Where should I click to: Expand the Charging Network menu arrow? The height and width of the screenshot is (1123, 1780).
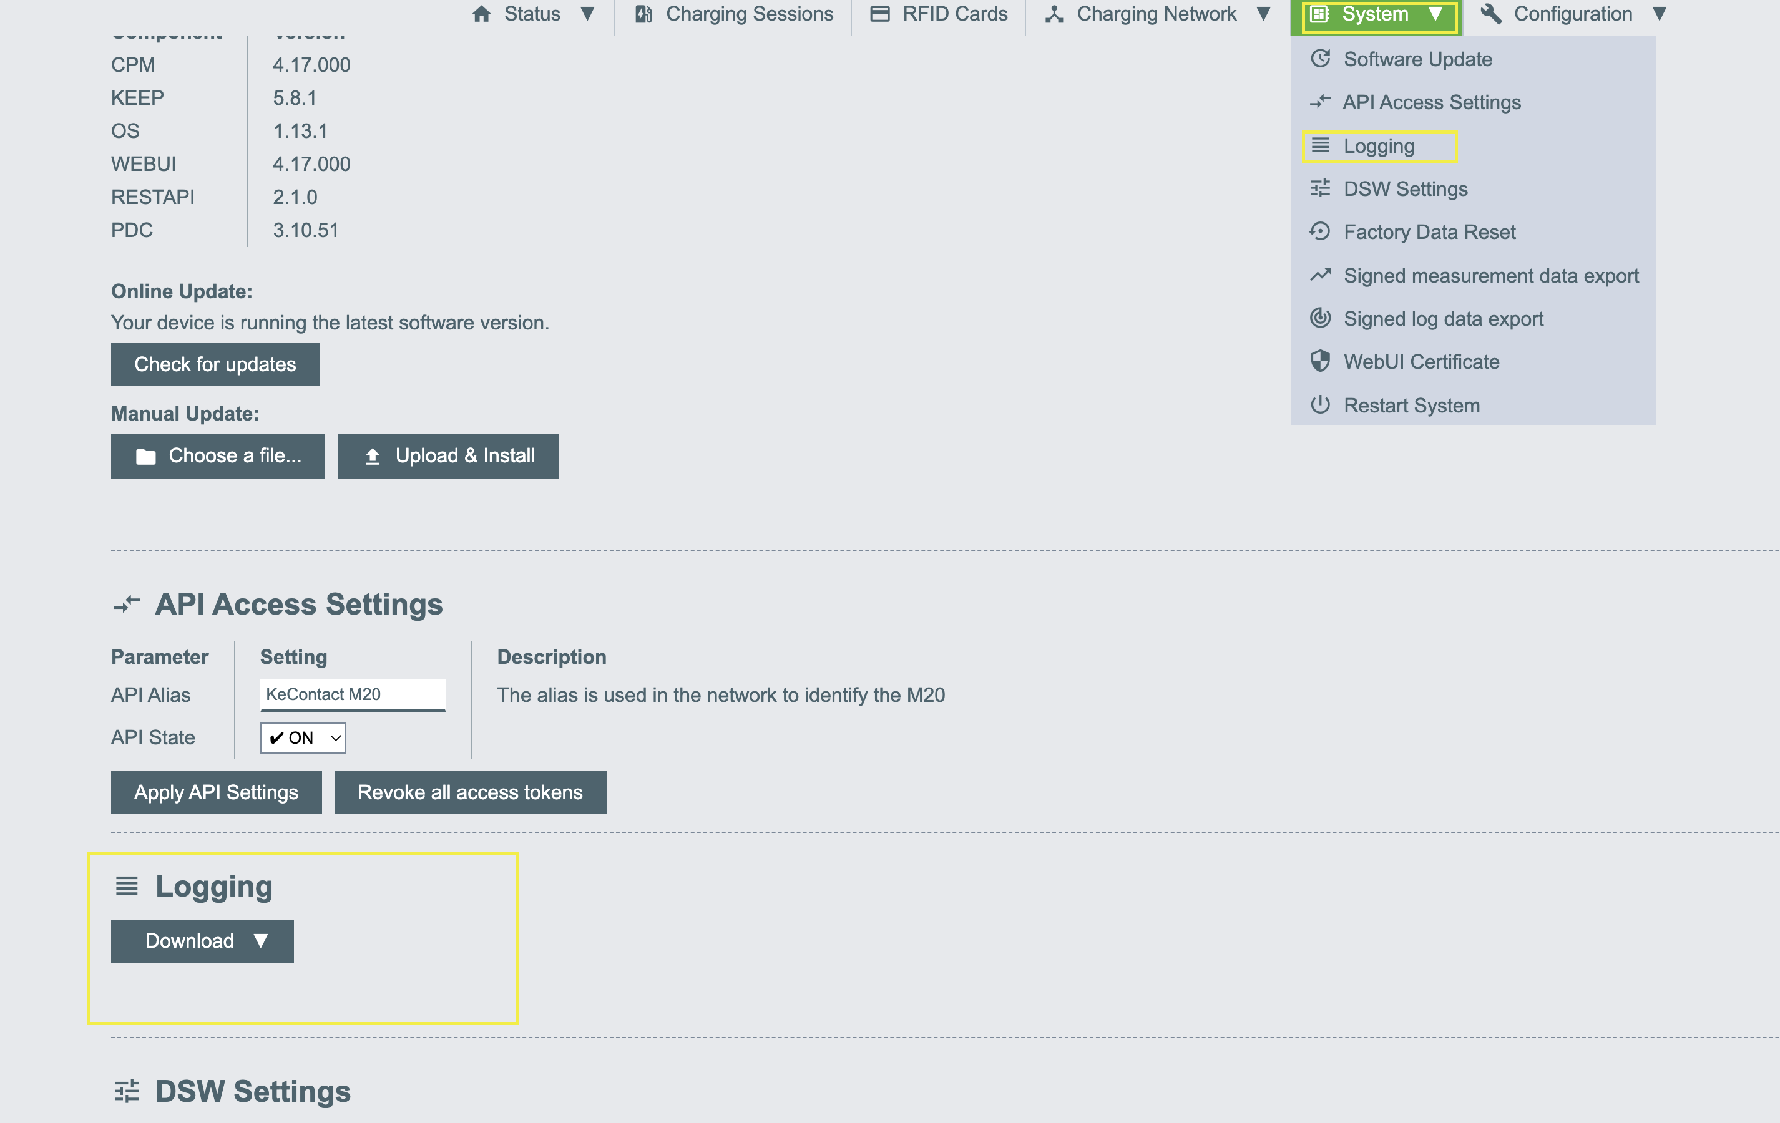point(1263,14)
